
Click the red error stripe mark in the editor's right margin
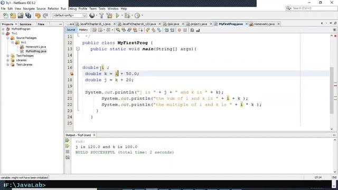335,85
